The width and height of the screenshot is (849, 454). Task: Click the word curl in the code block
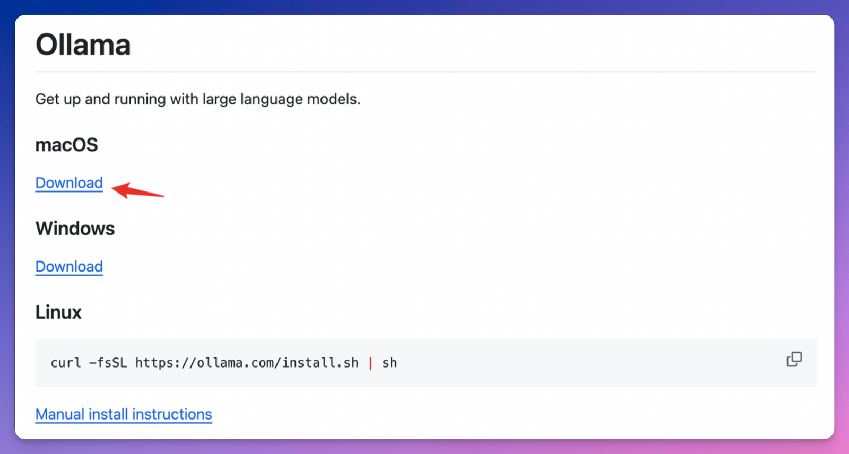pos(66,363)
